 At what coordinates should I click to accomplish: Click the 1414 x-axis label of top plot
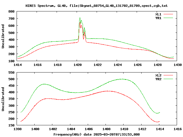point(17,65)
